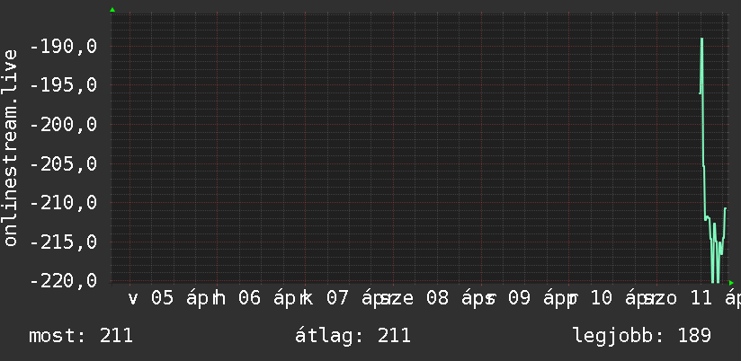Click the -205,0 y-axis label

click(63, 164)
